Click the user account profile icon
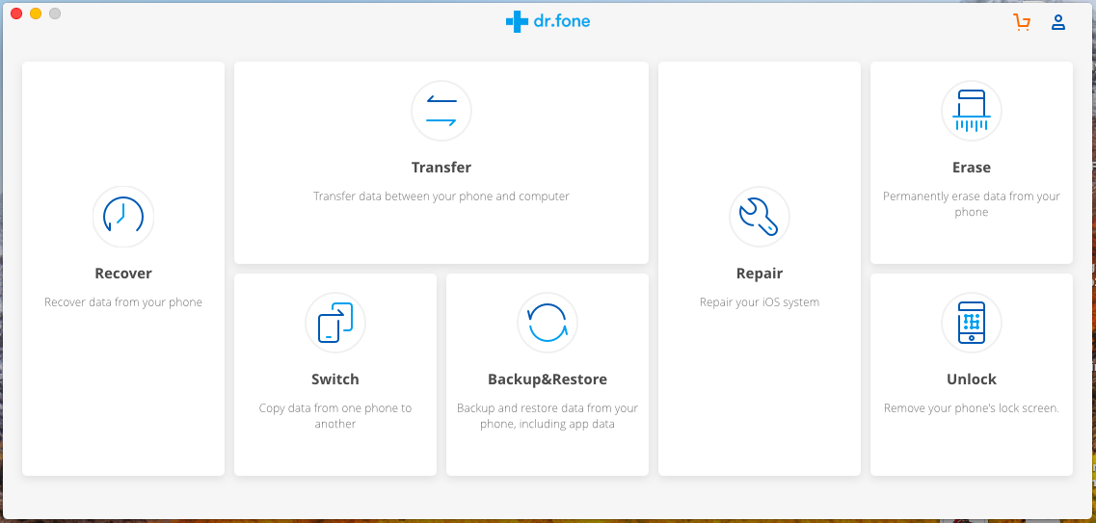 [x=1058, y=22]
